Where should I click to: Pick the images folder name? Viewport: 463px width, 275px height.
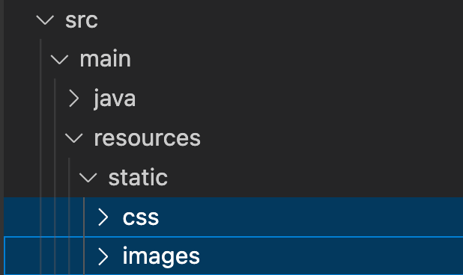pyautogui.click(x=161, y=256)
